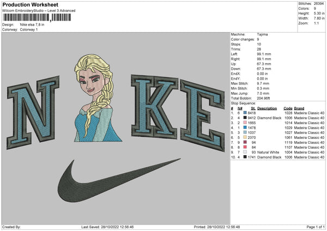Screen dimensions: 327x231
Task: Click the Zoom value 1:1
Action: pyautogui.click(x=316, y=23)
